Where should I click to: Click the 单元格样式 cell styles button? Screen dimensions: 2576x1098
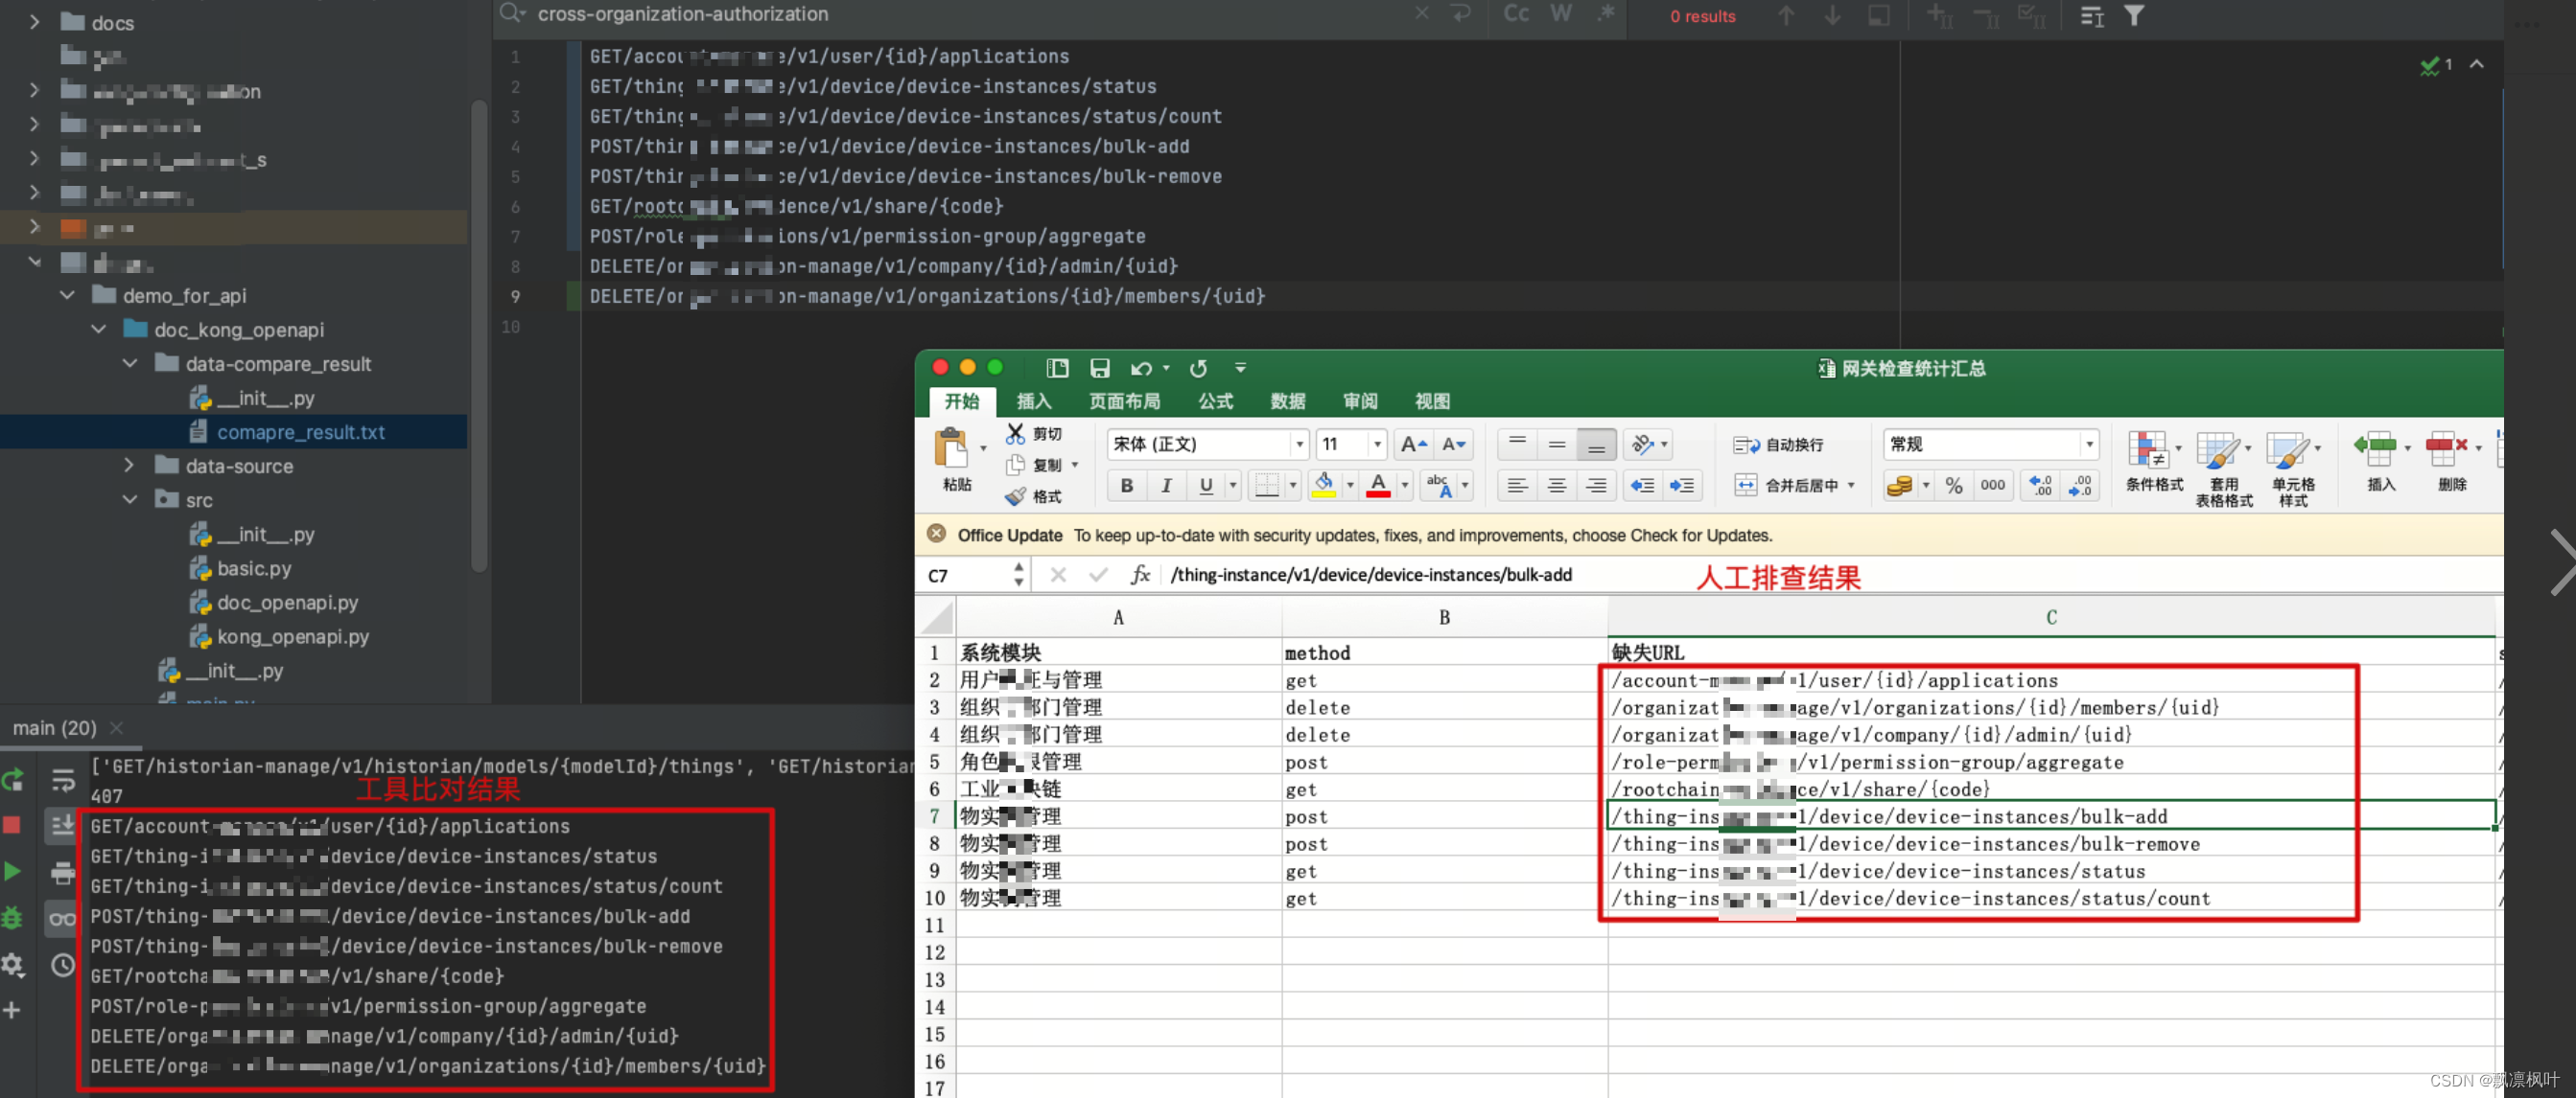click(x=2293, y=469)
